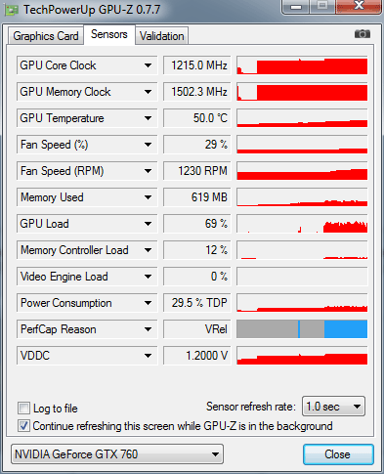Expand the Power Consumption dropdown arrow
384x474 pixels.
pyautogui.click(x=148, y=303)
